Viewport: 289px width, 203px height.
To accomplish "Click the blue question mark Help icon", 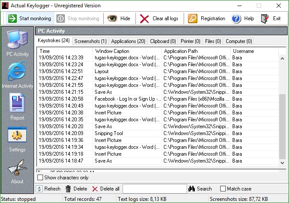I will pyautogui.click(x=236, y=18).
